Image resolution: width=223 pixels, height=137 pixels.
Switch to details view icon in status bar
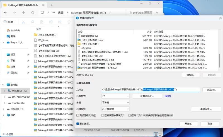[x=156, y=134]
